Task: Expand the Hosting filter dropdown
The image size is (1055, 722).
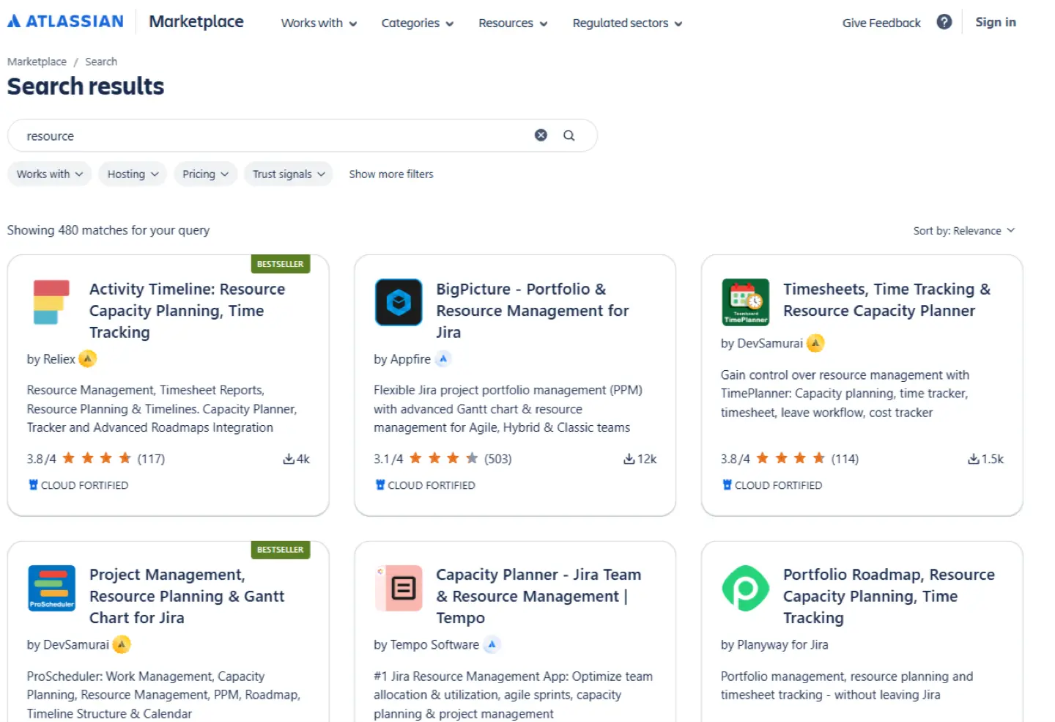Action: [x=133, y=174]
